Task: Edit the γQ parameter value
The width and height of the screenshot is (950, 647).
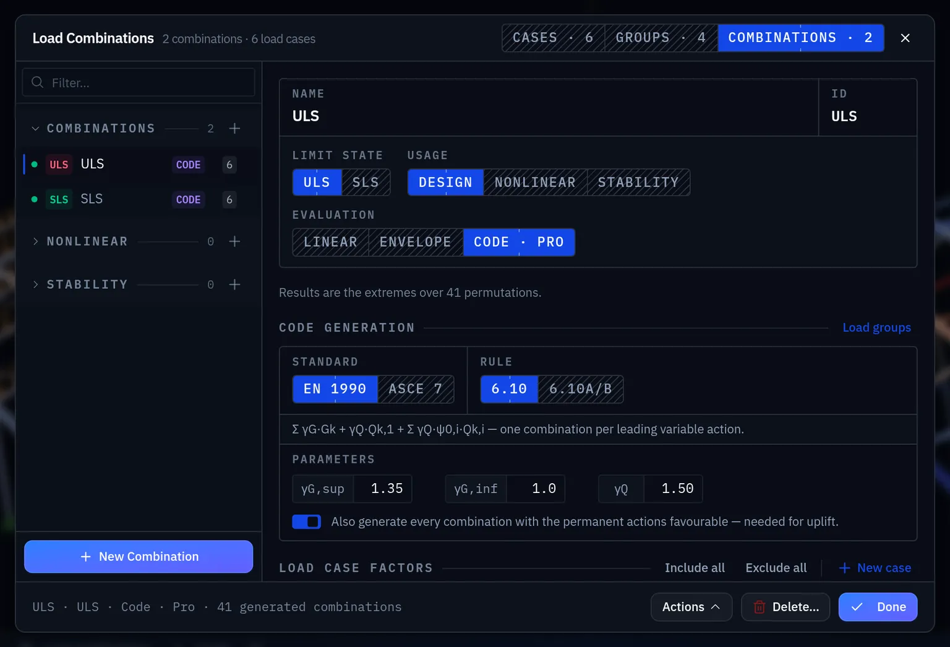Action: click(x=673, y=489)
